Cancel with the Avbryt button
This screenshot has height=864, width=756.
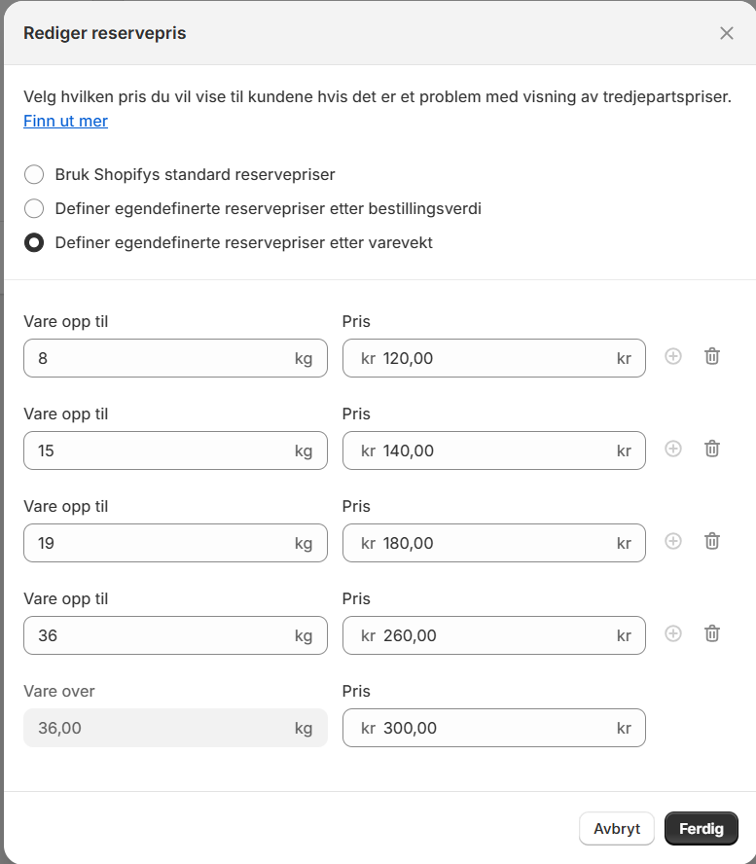point(616,828)
